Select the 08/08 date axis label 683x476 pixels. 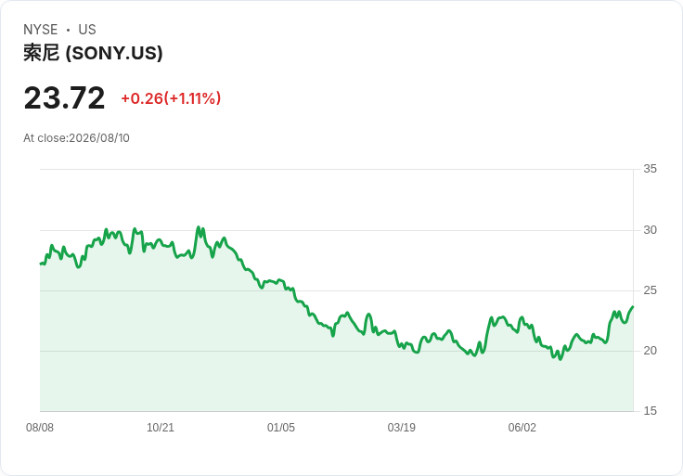(x=40, y=428)
